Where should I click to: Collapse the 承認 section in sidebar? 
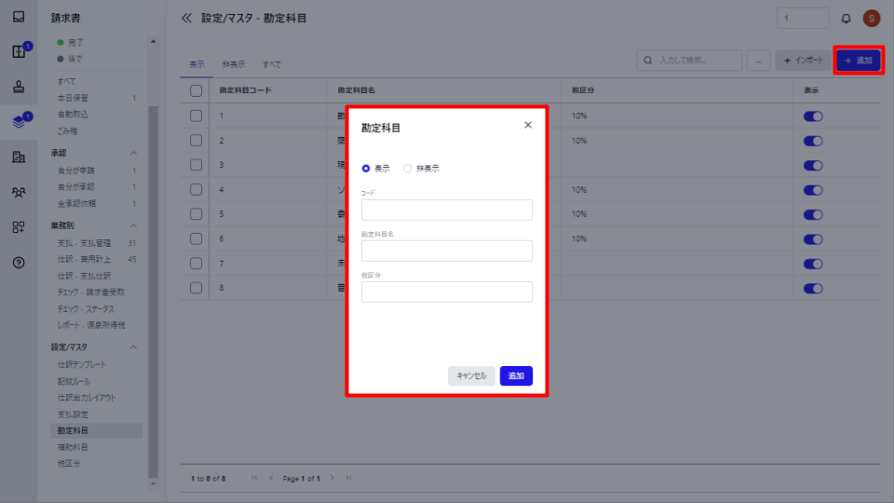pos(133,153)
